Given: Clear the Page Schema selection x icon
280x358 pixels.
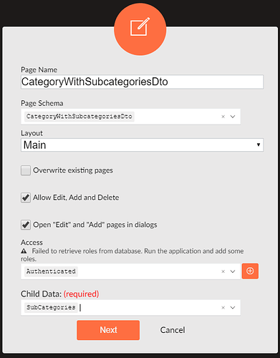Looking at the screenshot, I should [223, 117].
